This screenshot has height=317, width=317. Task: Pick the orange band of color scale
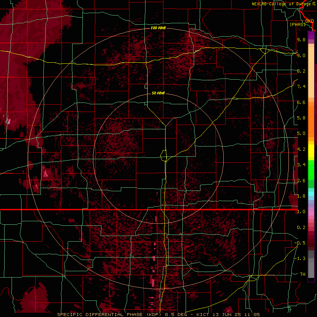tap(311, 121)
